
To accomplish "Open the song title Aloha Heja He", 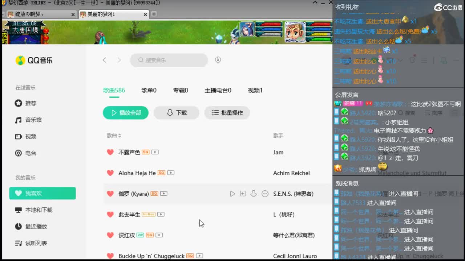I will click(x=137, y=173).
